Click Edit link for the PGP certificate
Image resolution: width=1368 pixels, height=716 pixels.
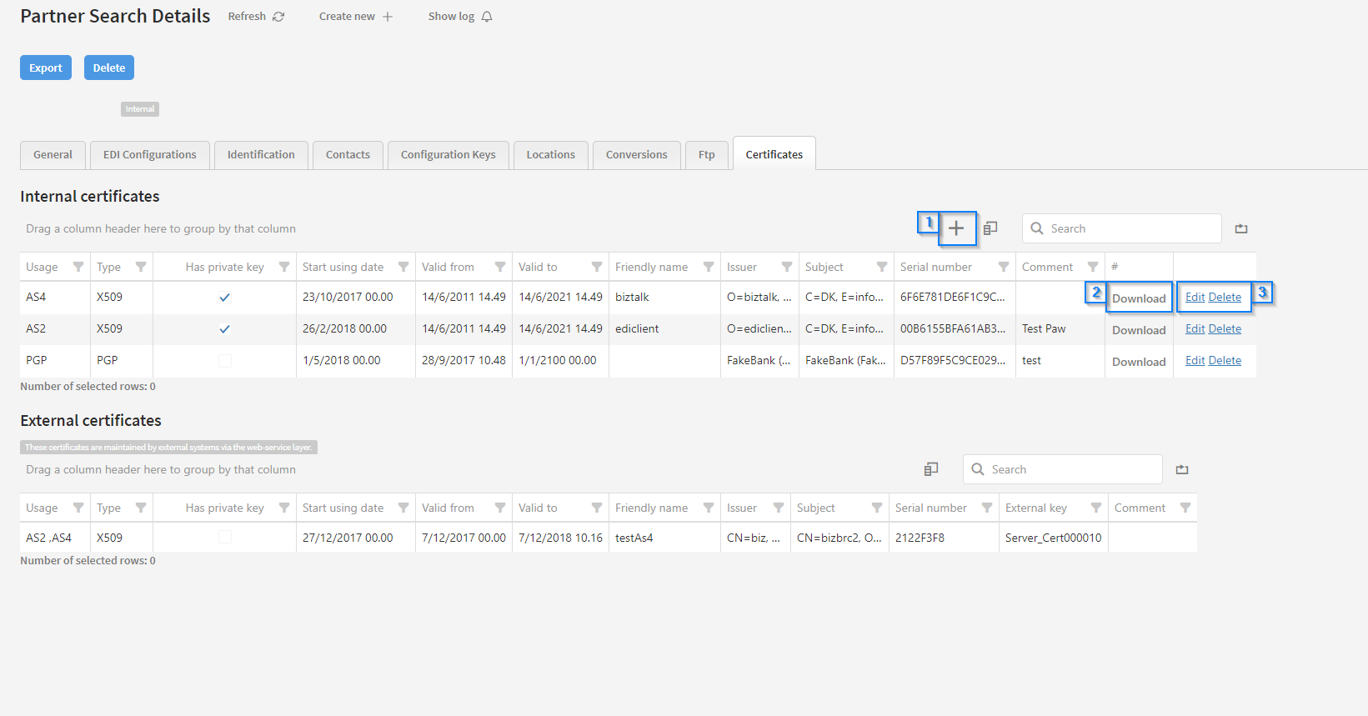point(1195,360)
